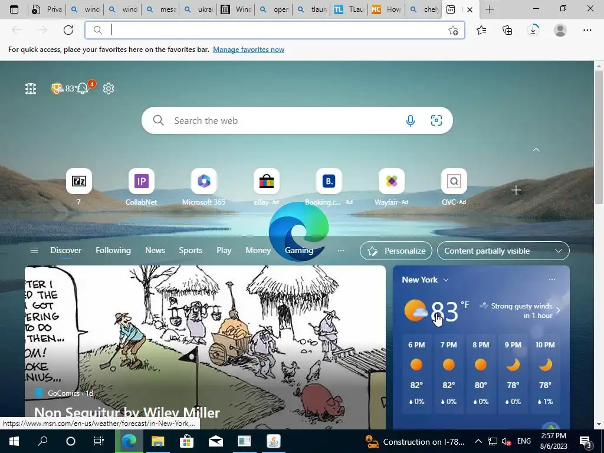Select the Following feed tab

point(113,250)
